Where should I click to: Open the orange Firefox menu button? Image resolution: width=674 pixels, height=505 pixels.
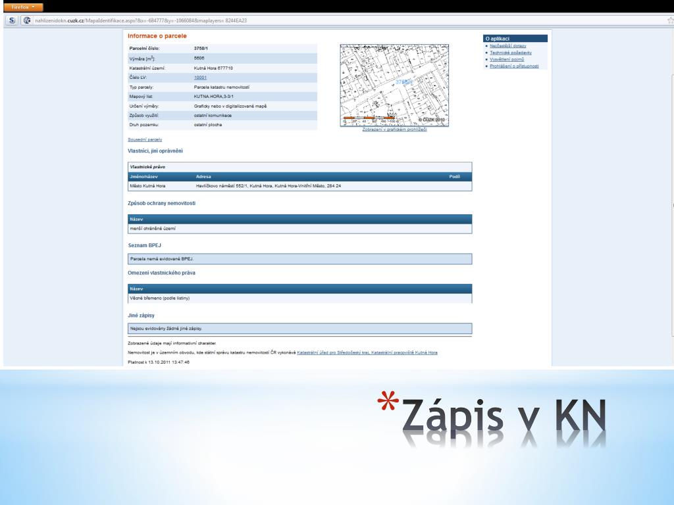point(24,7)
